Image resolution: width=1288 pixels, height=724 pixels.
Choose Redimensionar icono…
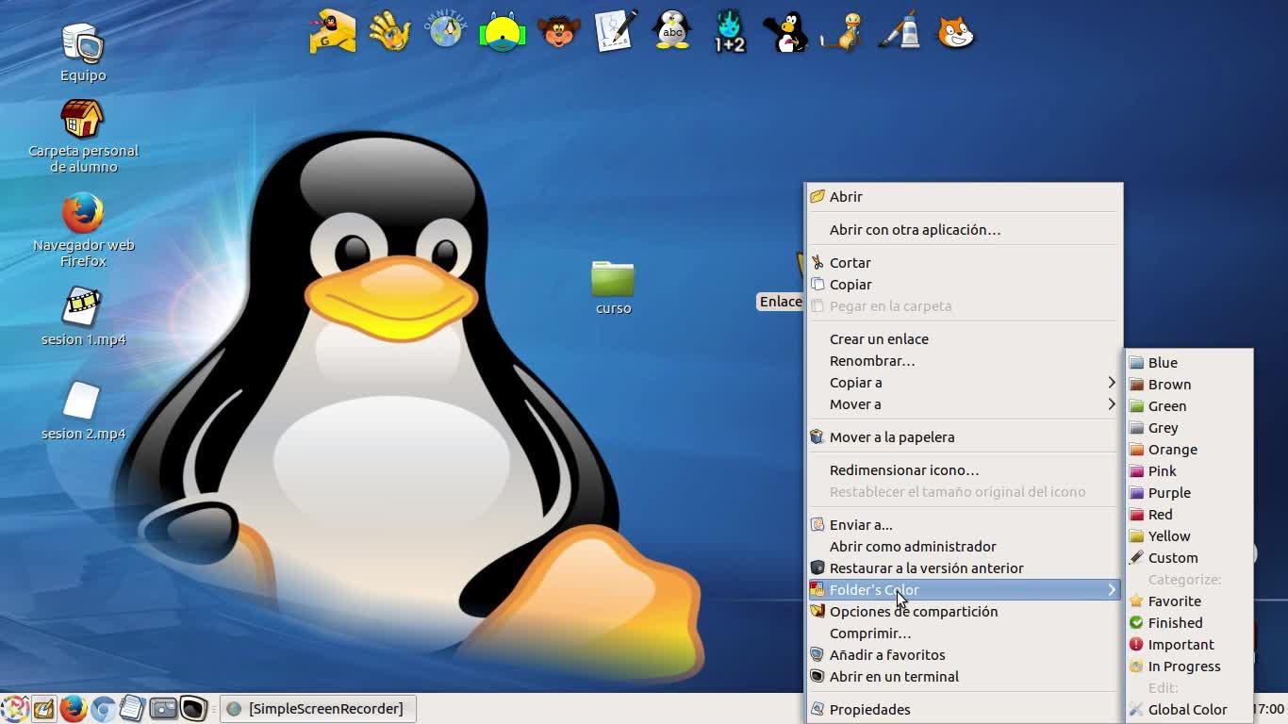(964, 470)
